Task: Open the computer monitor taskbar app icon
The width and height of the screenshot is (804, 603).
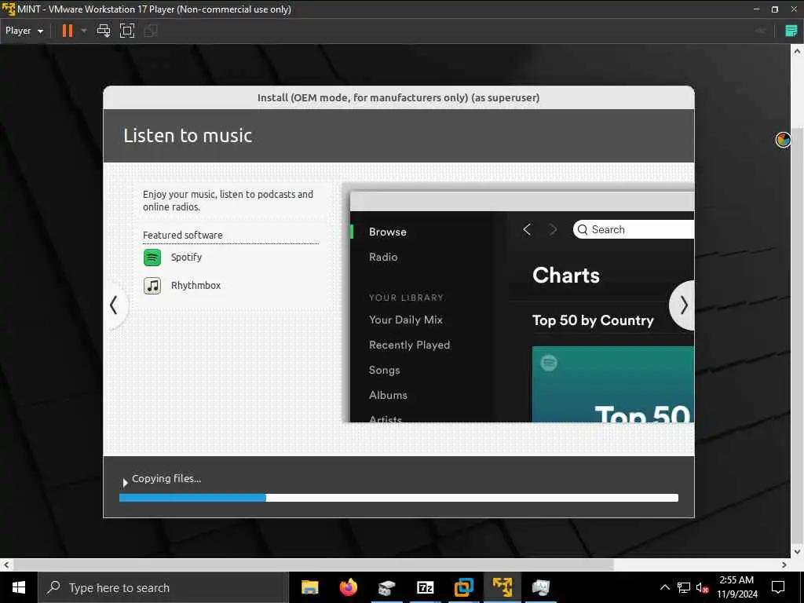Action: (540, 587)
